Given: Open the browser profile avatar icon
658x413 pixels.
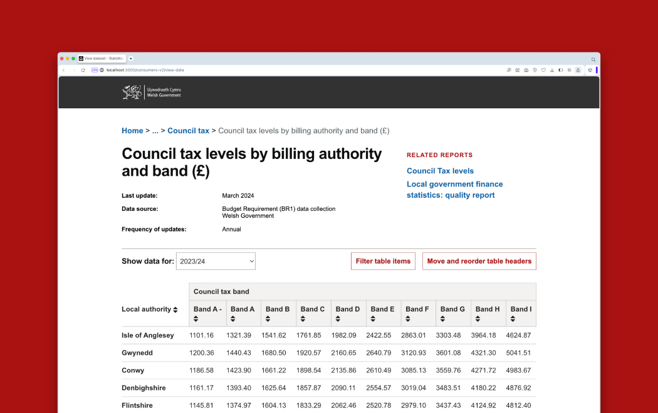Looking at the screenshot, I should (578, 70).
